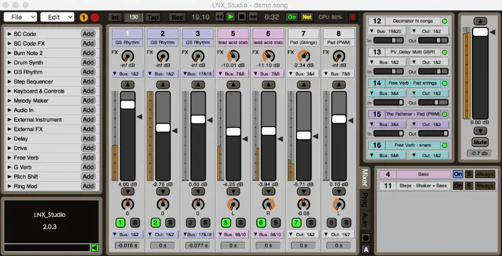Expand the Drum Synth library entry
502x256 pixels.
pyautogui.click(x=9, y=63)
